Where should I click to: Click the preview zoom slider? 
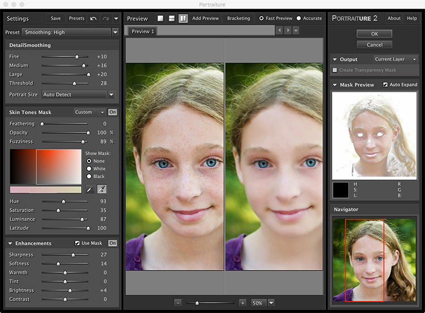point(210,303)
